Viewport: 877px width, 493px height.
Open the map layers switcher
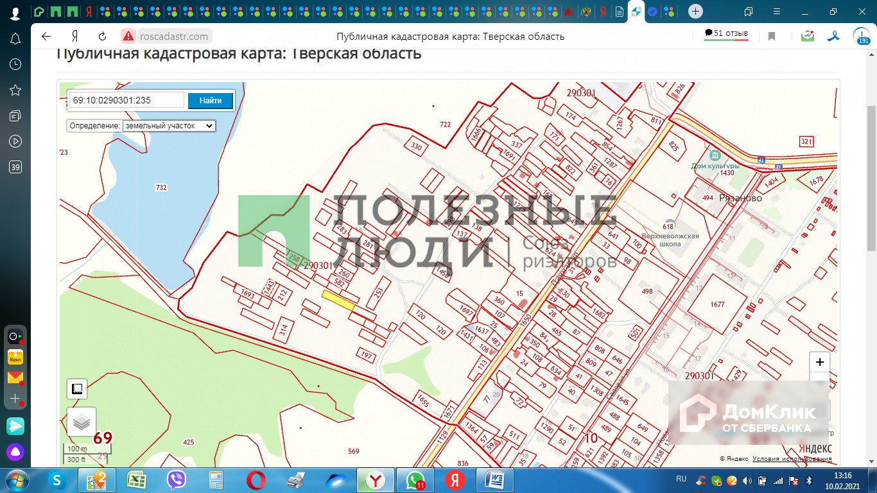click(81, 422)
